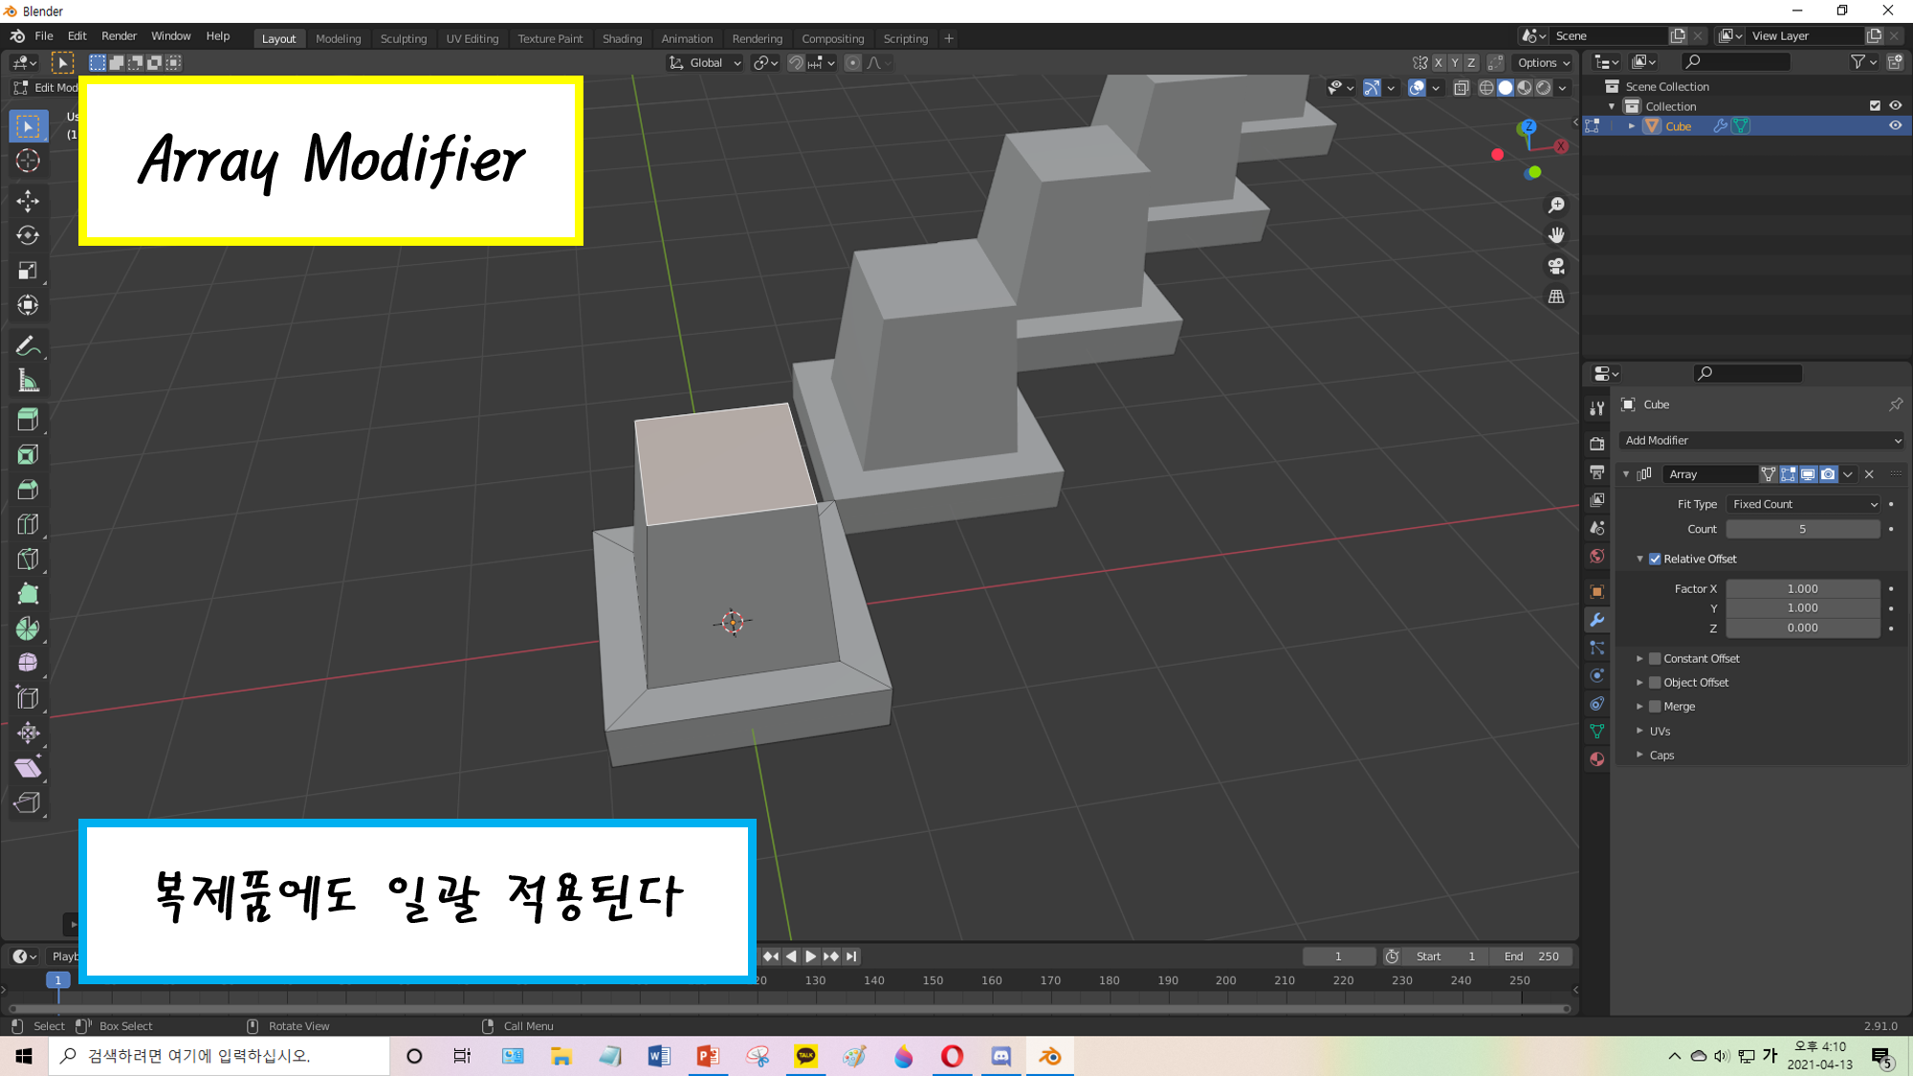Select the Rotate tool
1913x1076 pixels.
[x=28, y=235]
